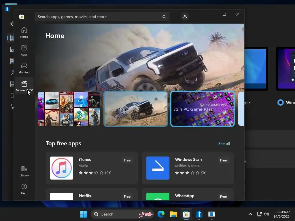Open the Help page
The height and width of the screenshot is (221, 295).
pos(24,189)
